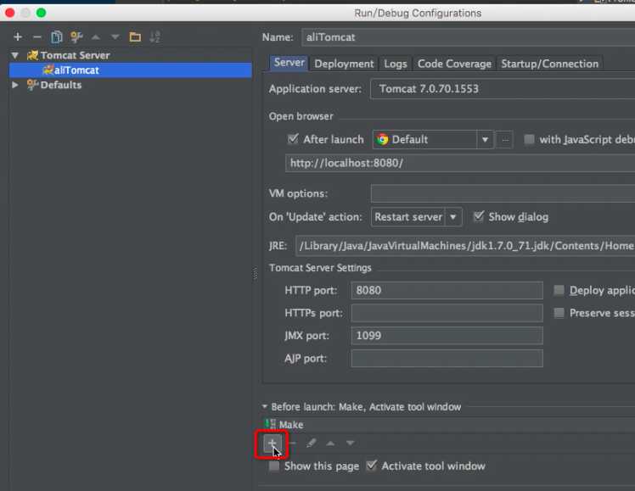This screenshot has width=635, height=491.
Task: Click JMX port field showing 1099
Action: pos(447,336)
